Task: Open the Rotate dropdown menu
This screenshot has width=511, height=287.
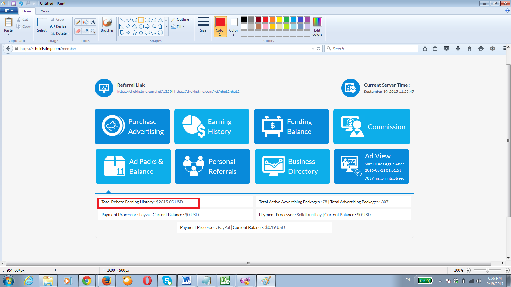Action: [x=60, y=33]
